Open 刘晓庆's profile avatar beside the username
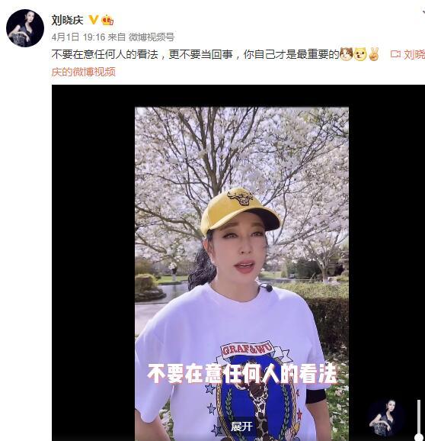The height and width of the screenshot is (441, 425). pyautogui.click(x=25, y=28)
